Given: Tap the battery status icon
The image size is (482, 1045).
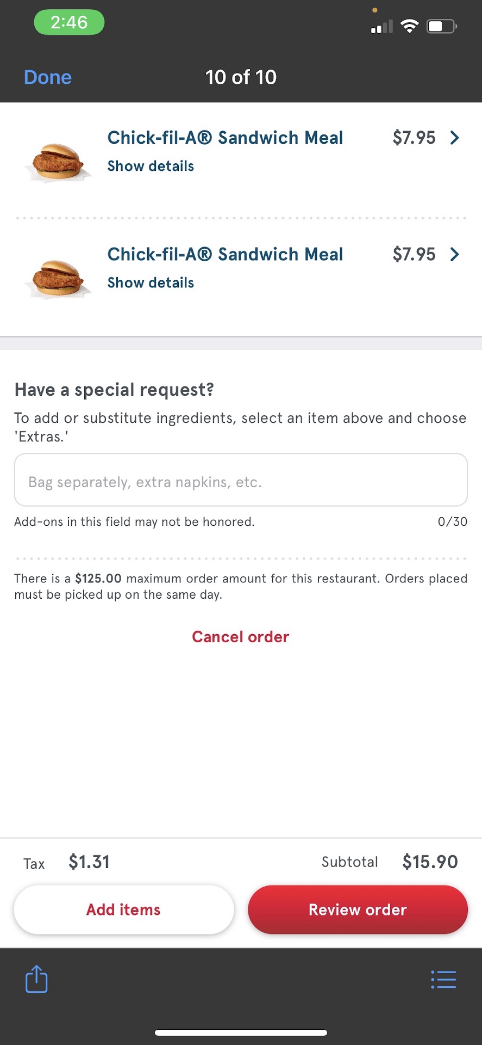Looking at the screenshot, I should [x=441, y=26].
